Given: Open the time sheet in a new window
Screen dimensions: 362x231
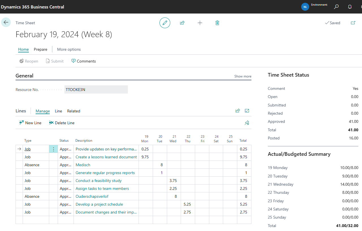Looking at the screenshot, I should click(353, 23).
